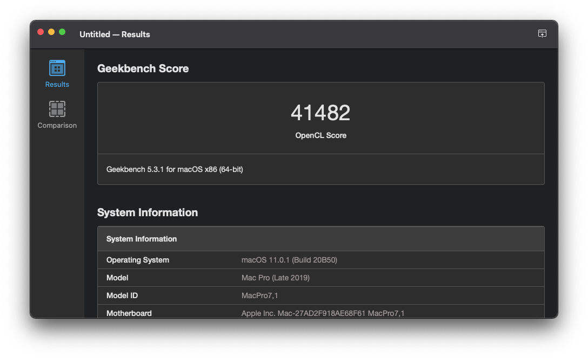This screenshot has width=588, height=358.
Task: Click the Model row label
Action: [117, 278]
